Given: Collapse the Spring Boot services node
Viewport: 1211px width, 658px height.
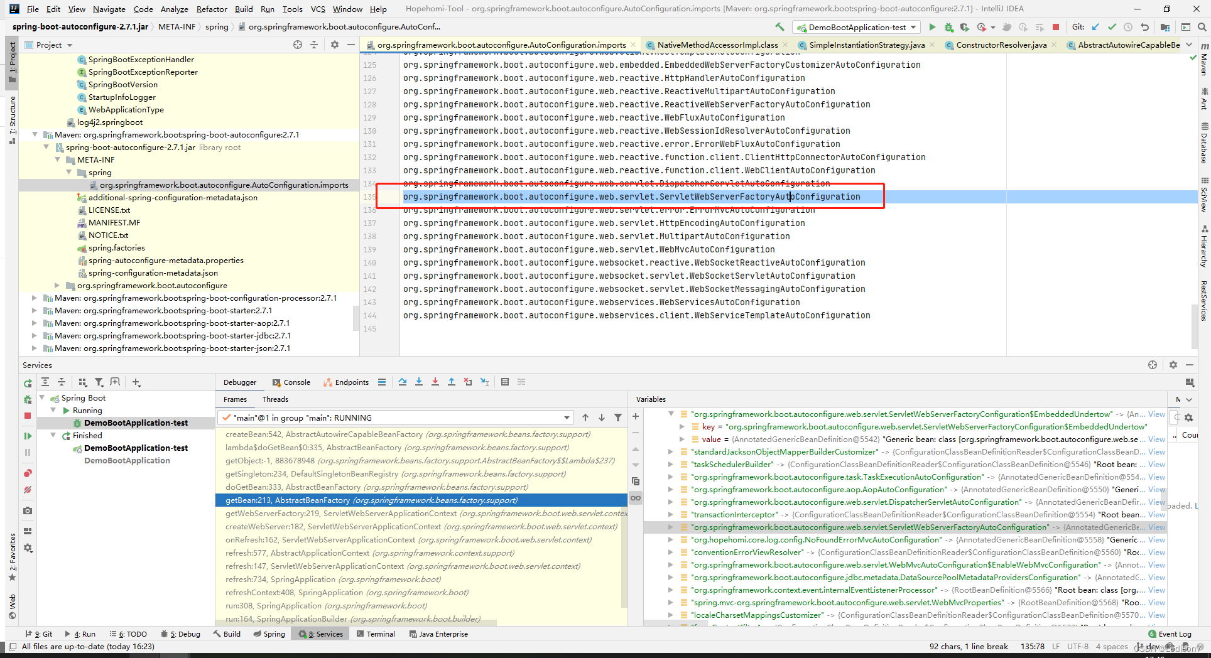Looking at the screenshot, I should click(x=42, y=398).
